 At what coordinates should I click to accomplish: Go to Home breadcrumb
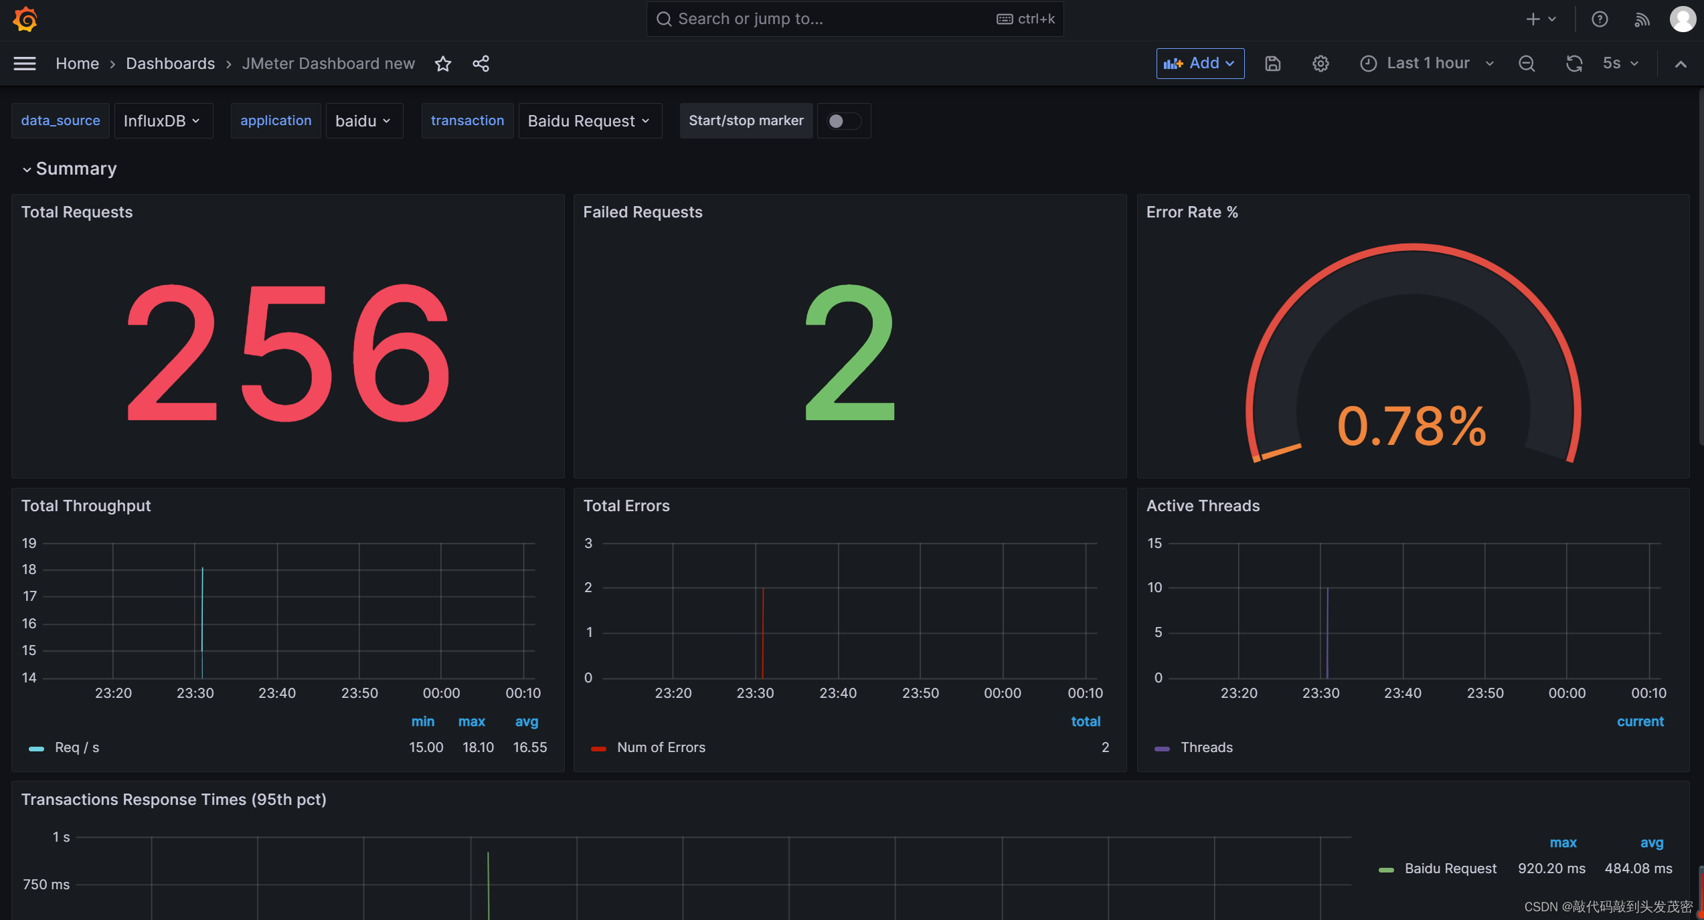77,64
